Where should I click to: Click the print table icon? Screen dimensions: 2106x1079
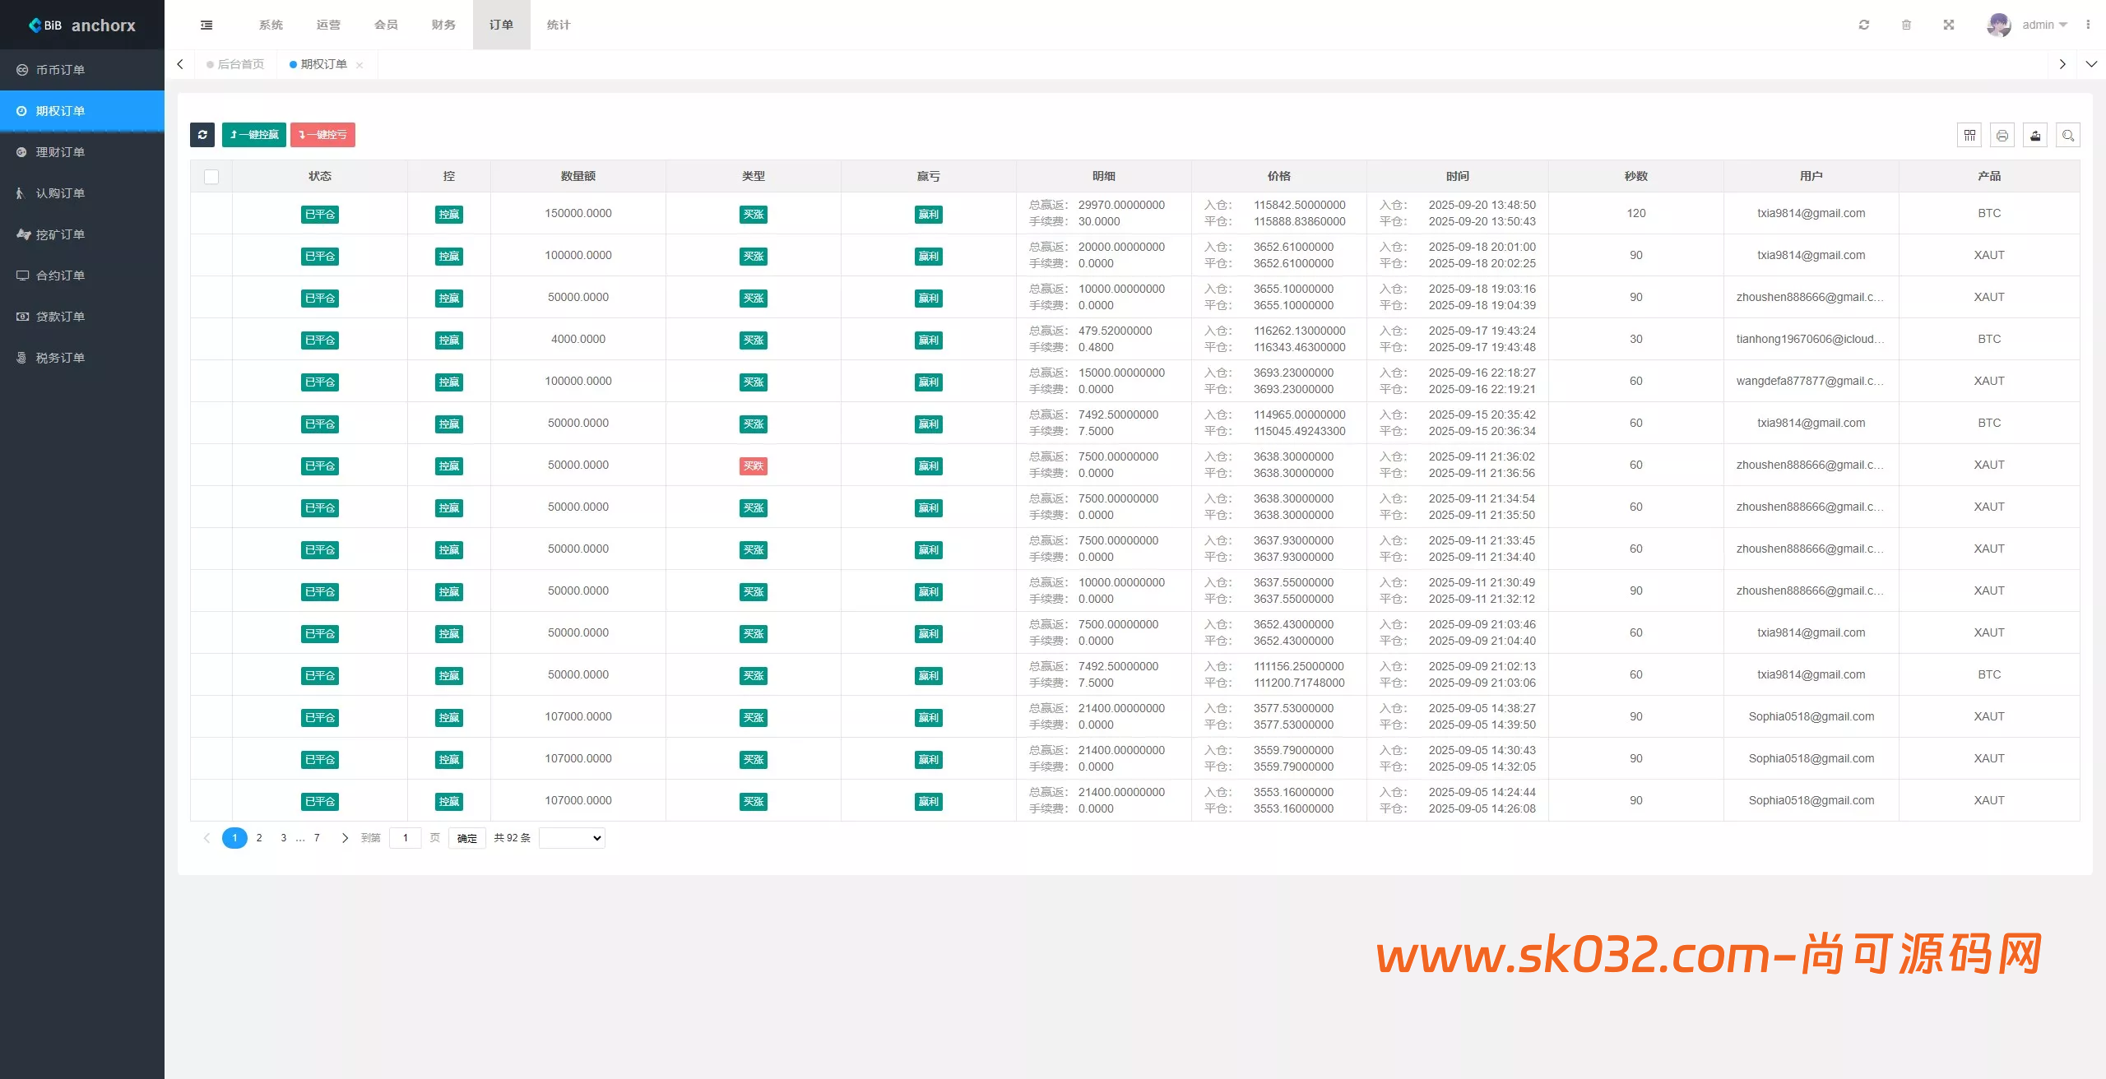(2002, 135)
